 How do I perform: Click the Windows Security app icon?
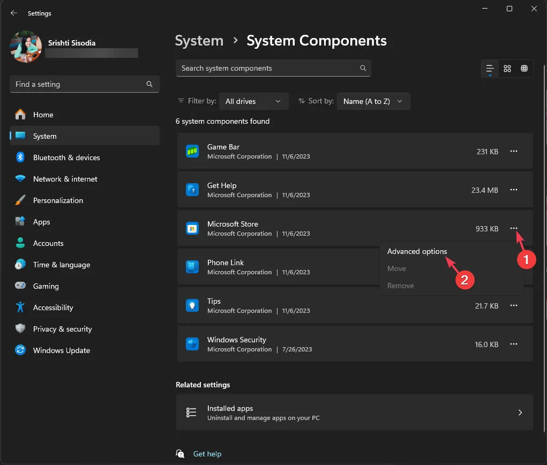(x=192, y=344)
